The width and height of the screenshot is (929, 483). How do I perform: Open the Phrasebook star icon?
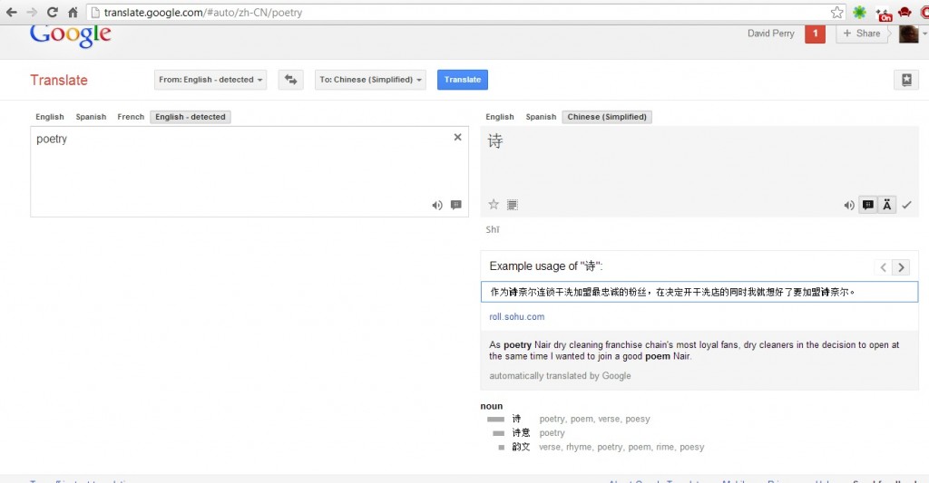coord(906,80)
